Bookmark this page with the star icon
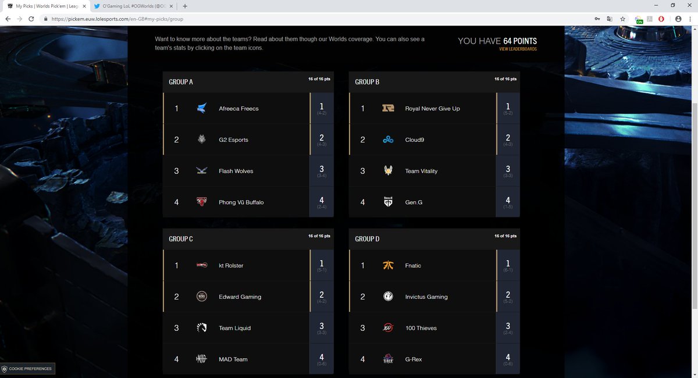This screenshot has height=378, width=698. [x=622, y=19]
